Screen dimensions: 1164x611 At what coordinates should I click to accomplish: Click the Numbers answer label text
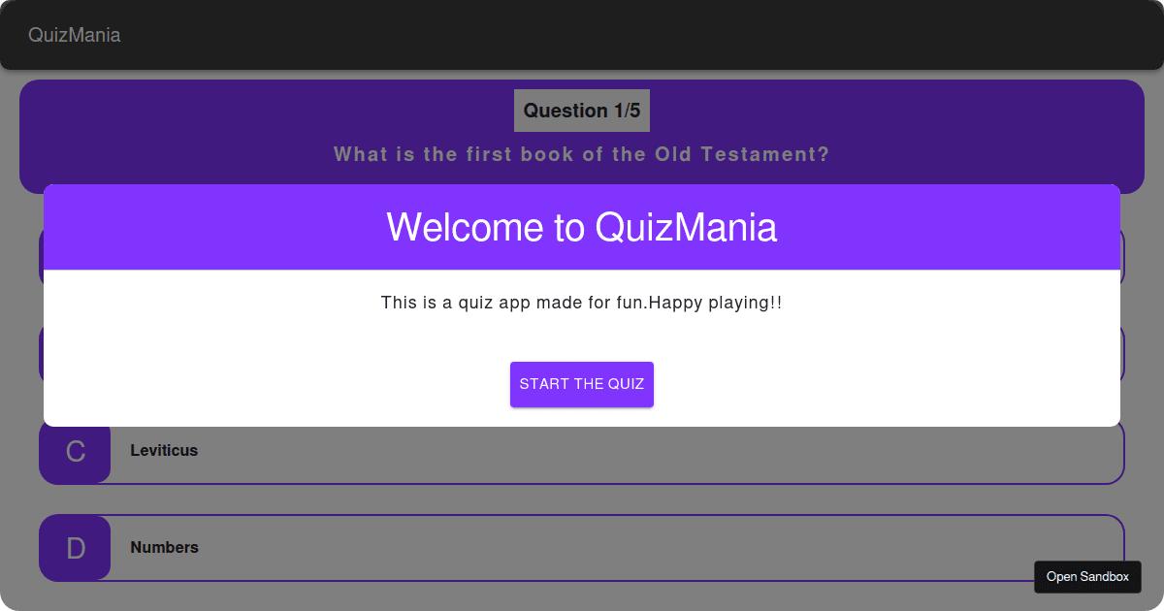coord(164,547)
